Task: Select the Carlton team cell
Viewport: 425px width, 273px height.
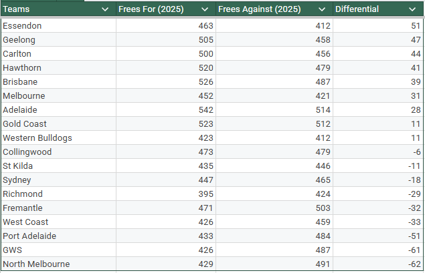Action: [x=58, y=54]
